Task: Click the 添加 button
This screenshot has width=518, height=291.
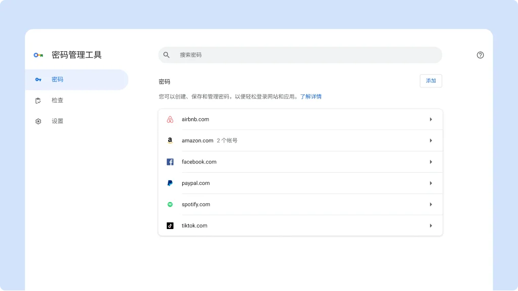Action: tap(431, 81)
